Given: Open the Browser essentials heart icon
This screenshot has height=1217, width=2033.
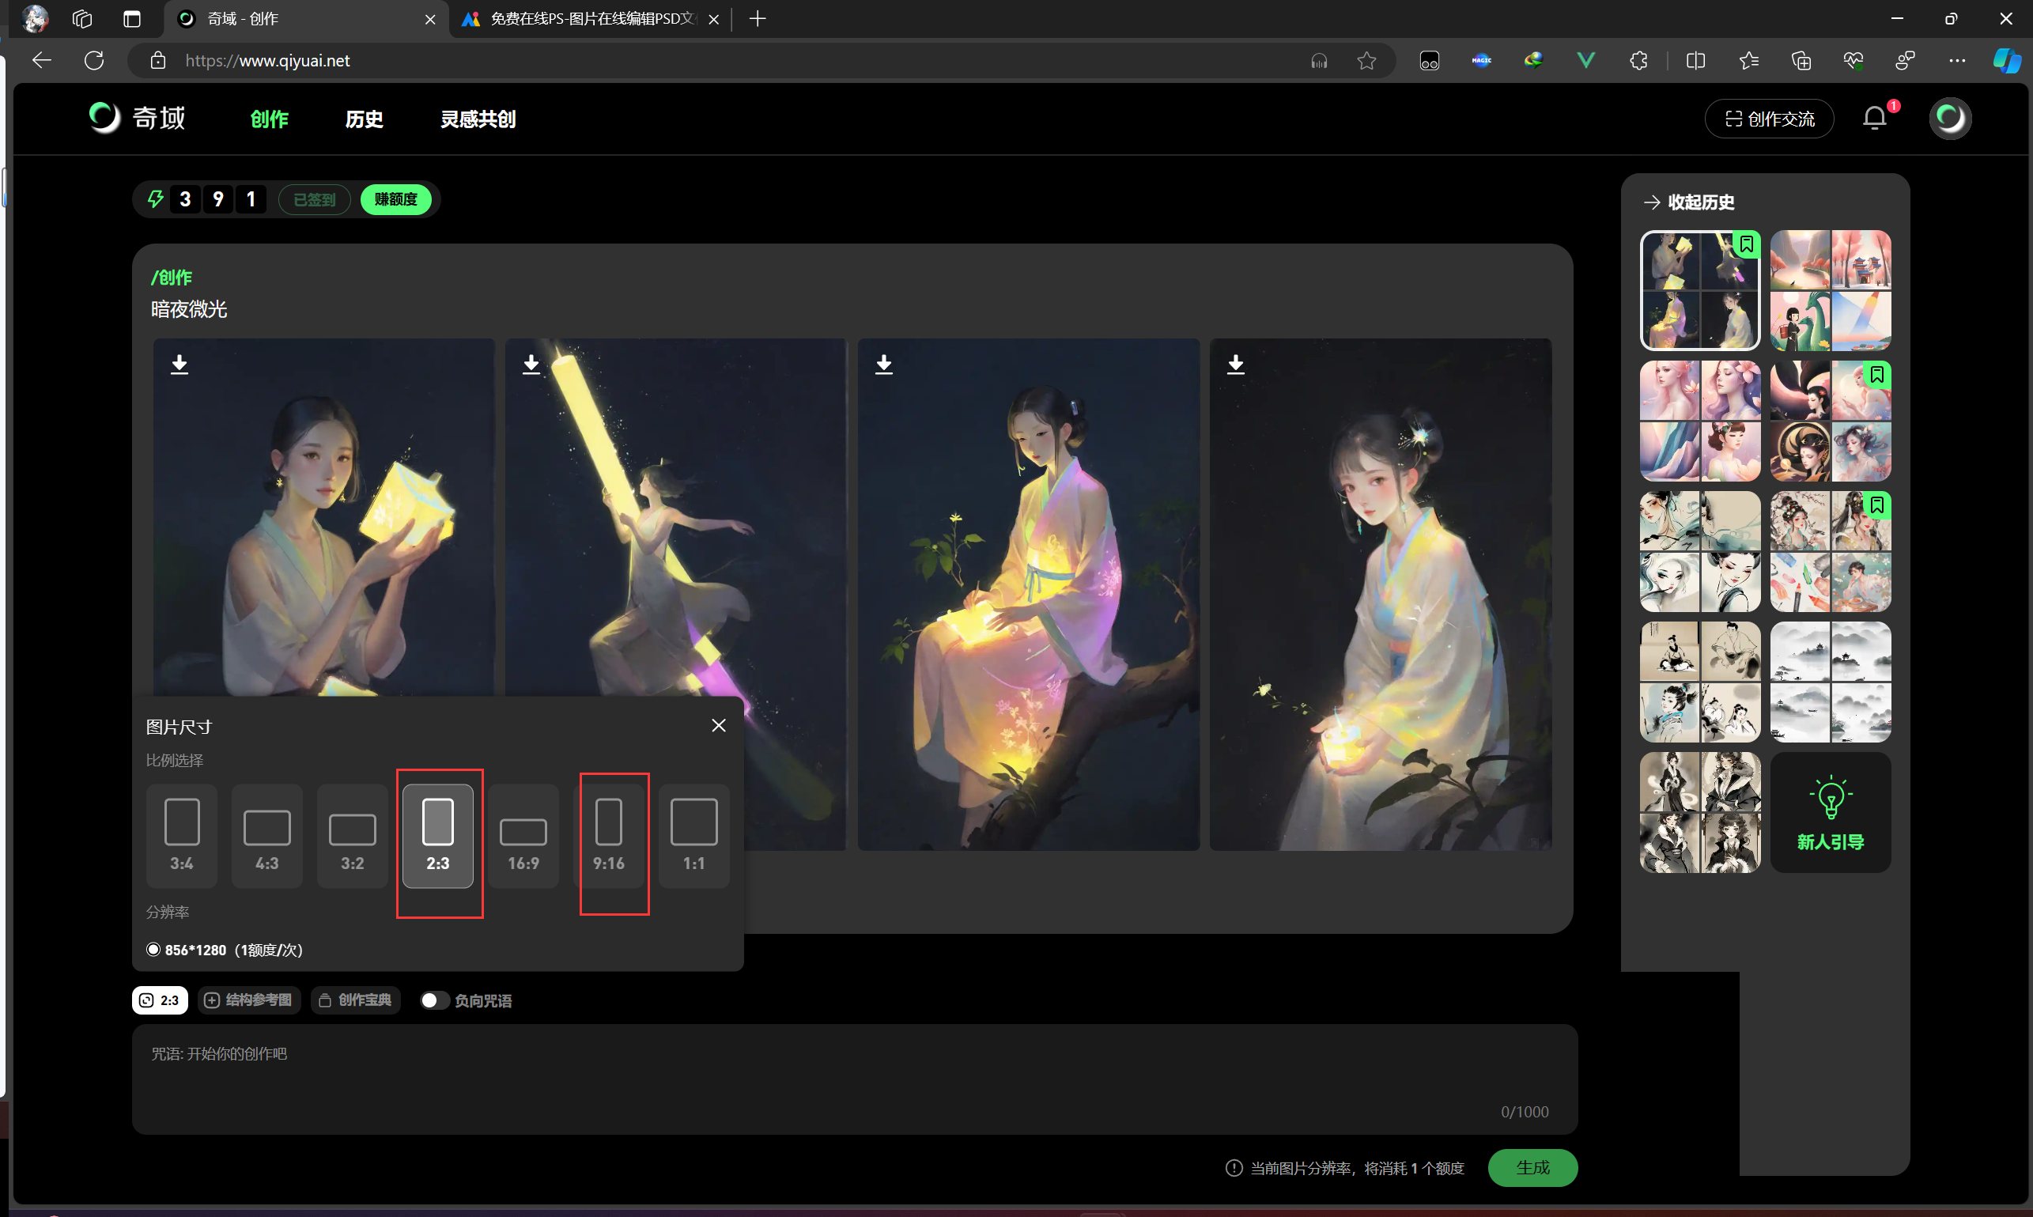Looking at the screenshot, I should (x=1854, y=61).
